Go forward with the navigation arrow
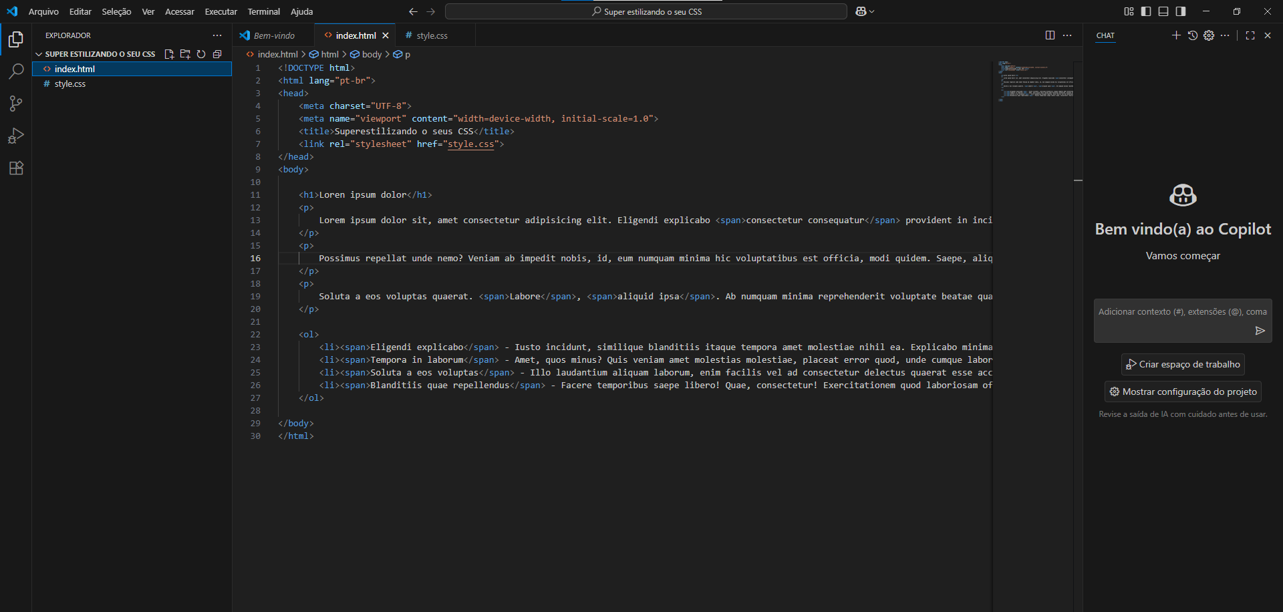The width and height of the screenshot is (1283, 612). 430,11
